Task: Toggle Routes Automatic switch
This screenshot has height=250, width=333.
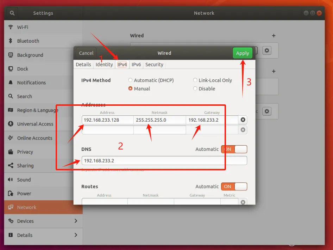Action: 234,187
